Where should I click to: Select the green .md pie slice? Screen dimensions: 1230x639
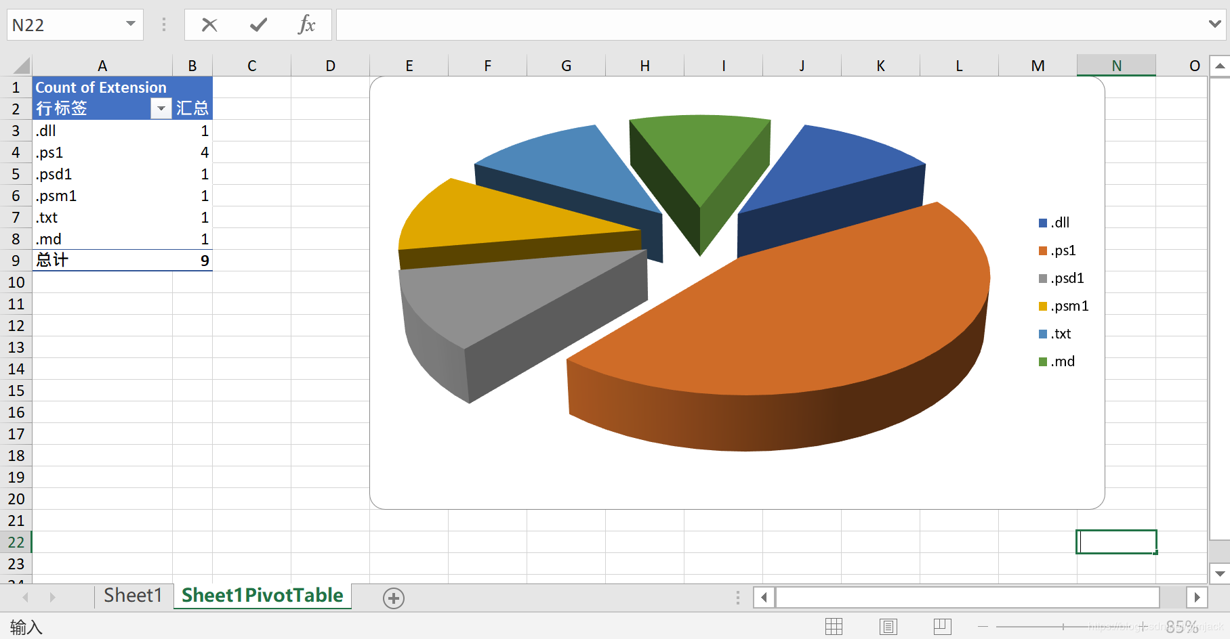pos(701,162)
